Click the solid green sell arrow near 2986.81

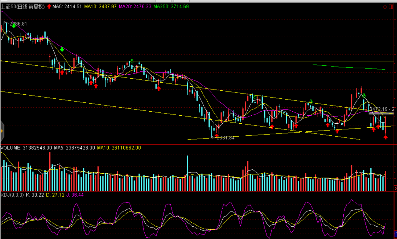14,26
